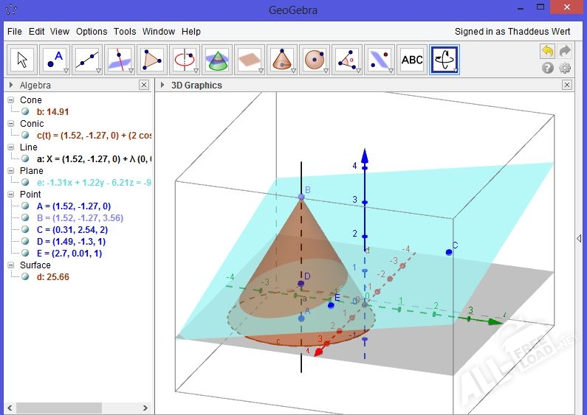The width and height of the screenshot is (587, 415).
Task: Click the Undo button
Action: 547,51
